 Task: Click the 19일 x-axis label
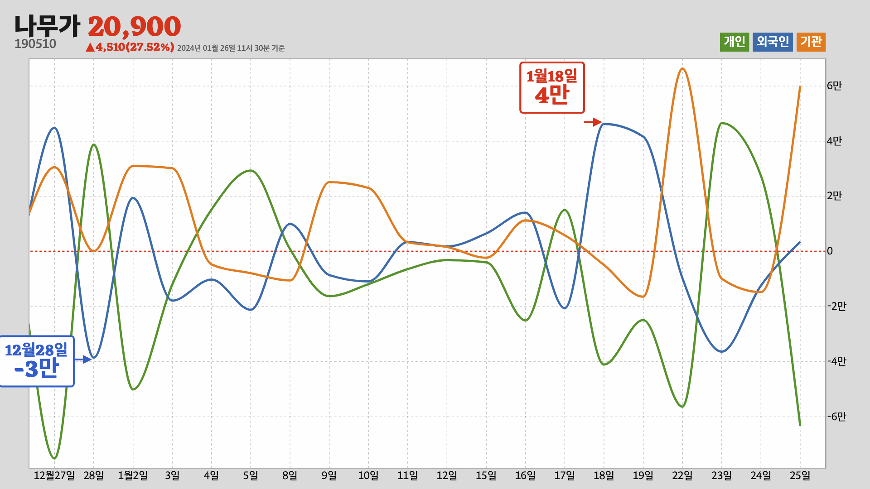(x=643, y=475)
